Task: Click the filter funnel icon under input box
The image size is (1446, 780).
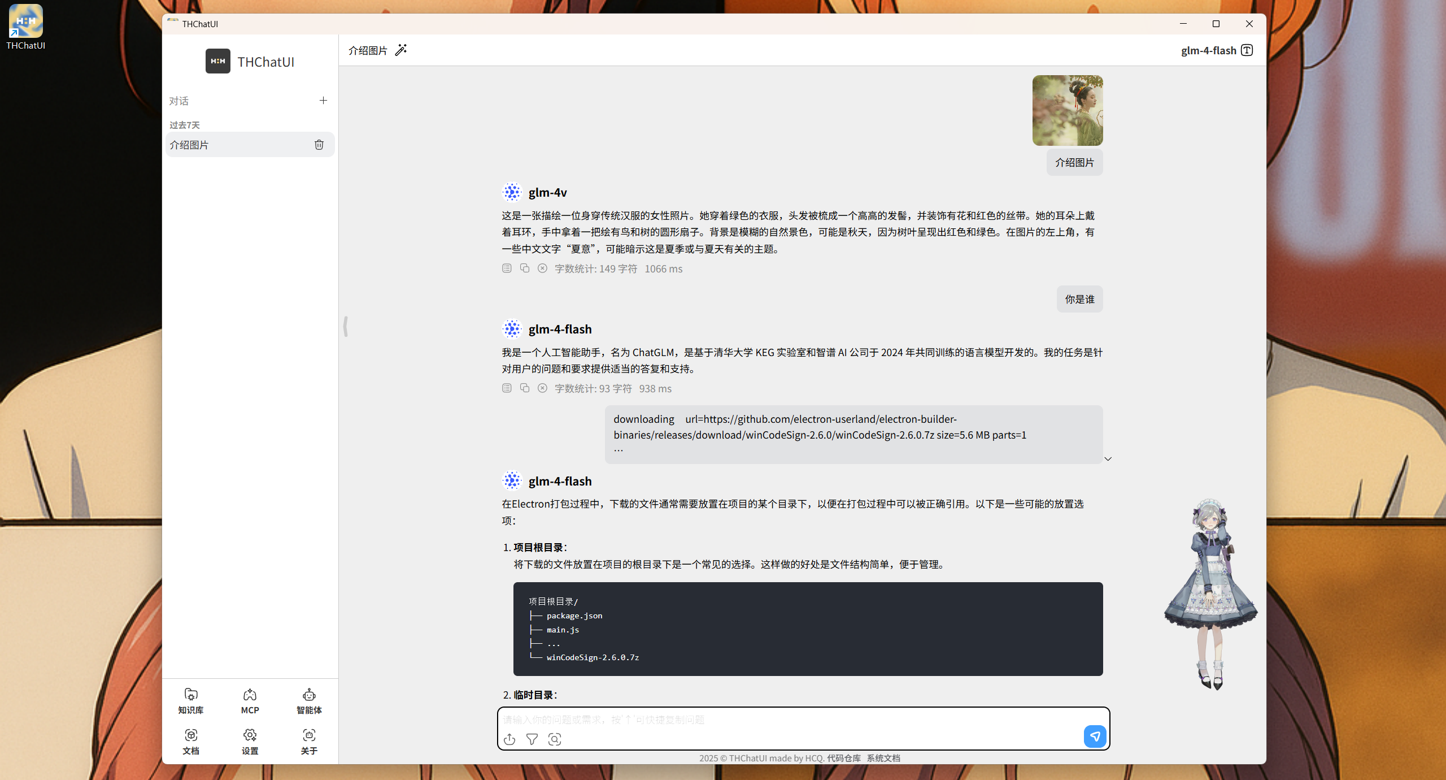Action: coord(532,739)
